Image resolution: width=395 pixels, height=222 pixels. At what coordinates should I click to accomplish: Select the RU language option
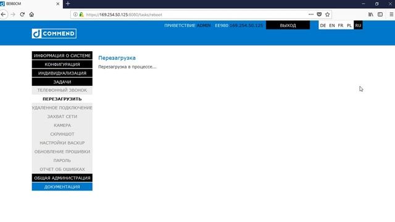(x=358, y=25)
